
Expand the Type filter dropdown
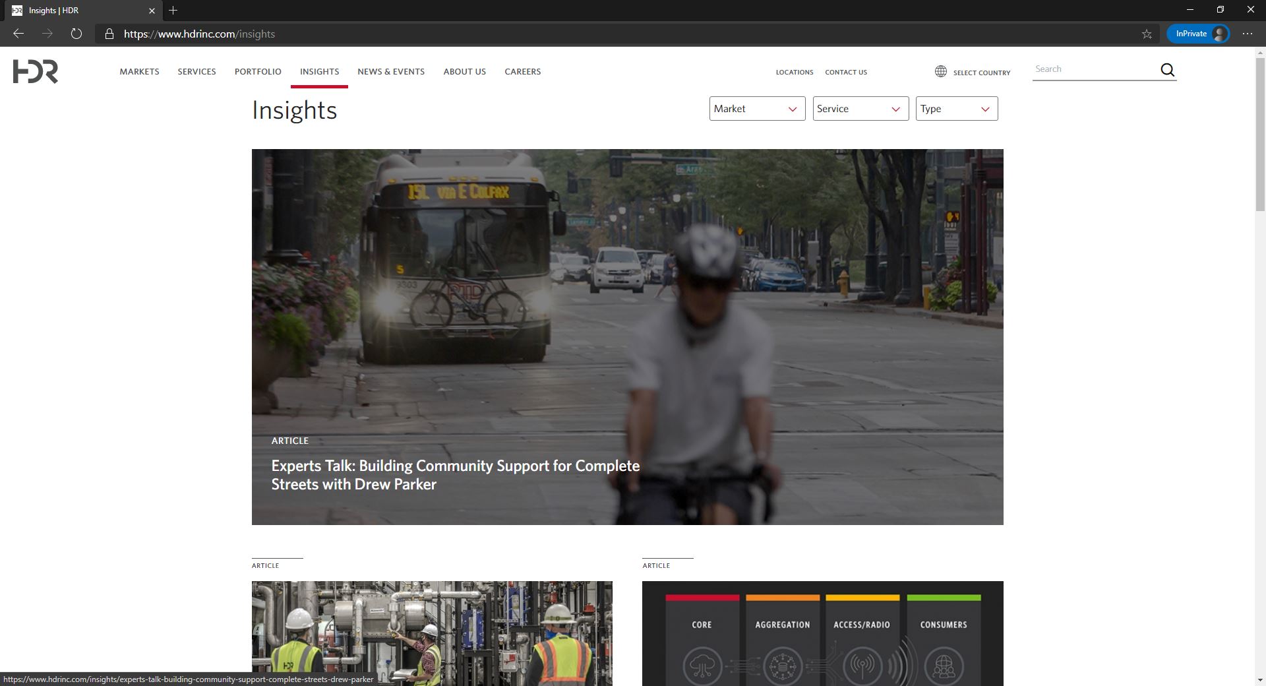(x=956, y=109)
